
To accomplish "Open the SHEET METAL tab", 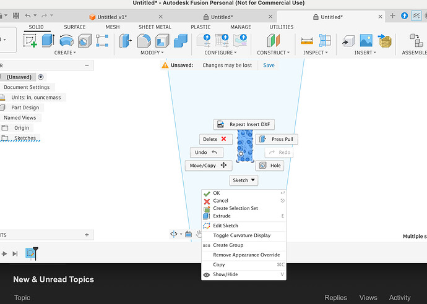I will (x=155, y=27).
